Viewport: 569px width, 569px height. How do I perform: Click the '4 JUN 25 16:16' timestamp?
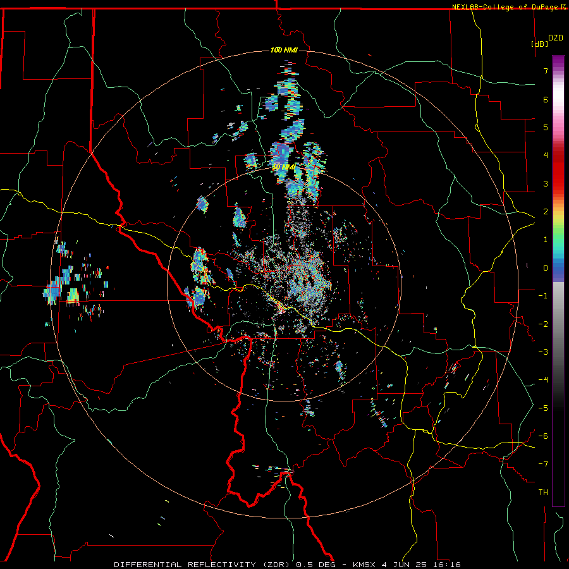[421, 565]
